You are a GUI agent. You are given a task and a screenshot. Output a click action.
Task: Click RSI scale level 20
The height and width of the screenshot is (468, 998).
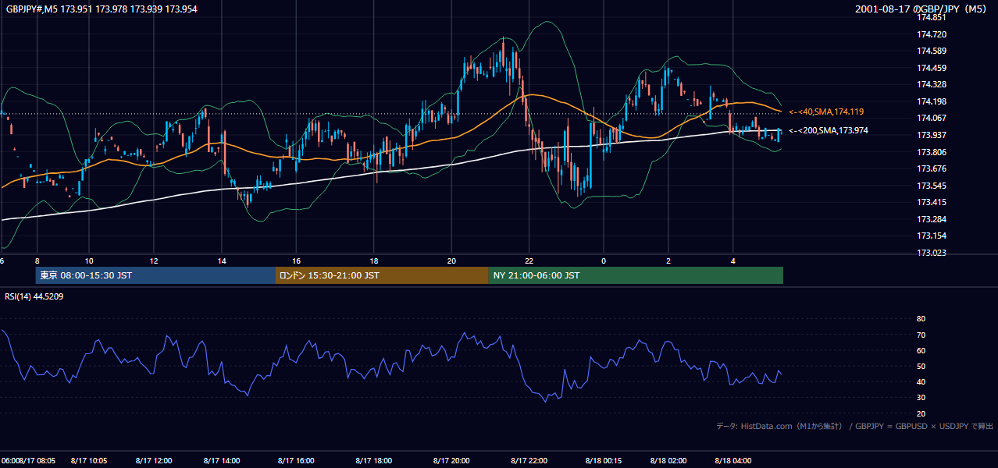[921, 413]
